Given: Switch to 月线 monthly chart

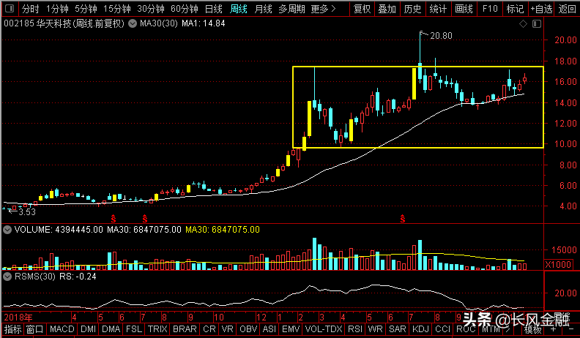Looking at the screenshot, I should [x=263, y=9].
